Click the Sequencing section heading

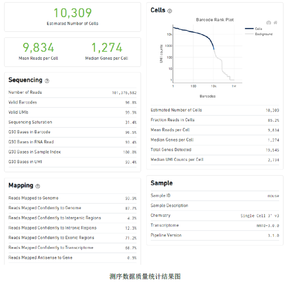[25, 80]
